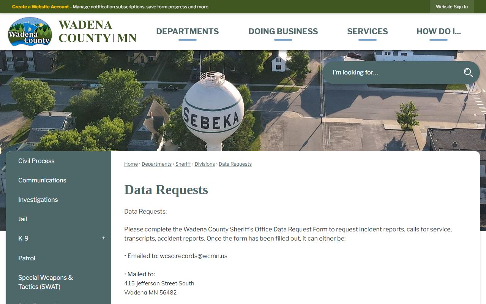
Task: Select Patrol sidebar item
Action: coord(58,258)
